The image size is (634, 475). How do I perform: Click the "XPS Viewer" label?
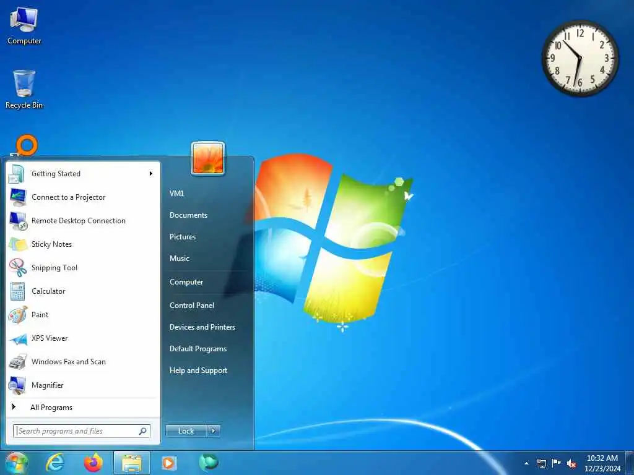[50, 338]
